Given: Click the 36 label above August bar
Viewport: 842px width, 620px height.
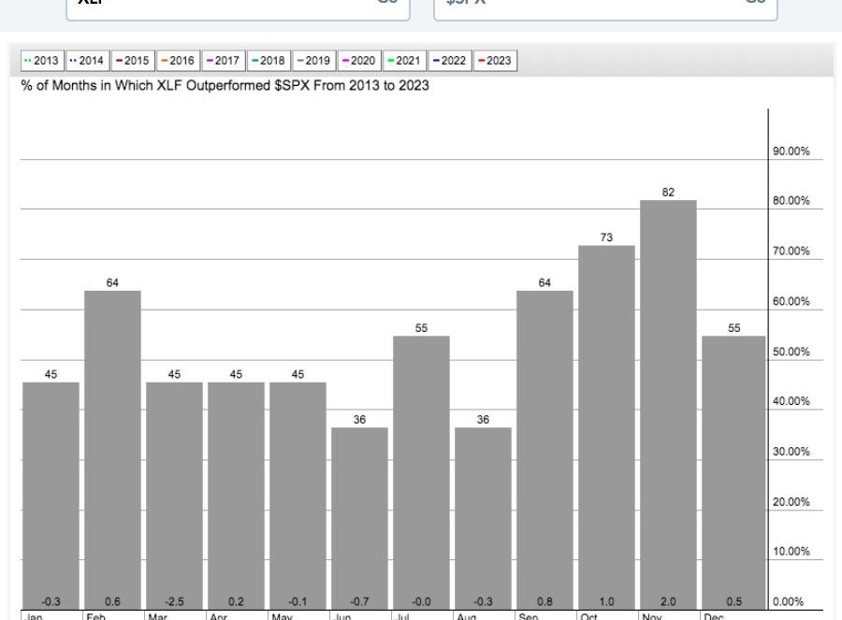Looking at the screenshot, I should (484, 419).
